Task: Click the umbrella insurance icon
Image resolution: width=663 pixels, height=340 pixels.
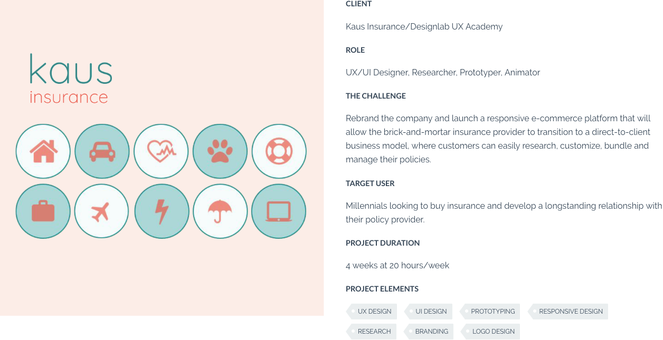Action: 221,211
